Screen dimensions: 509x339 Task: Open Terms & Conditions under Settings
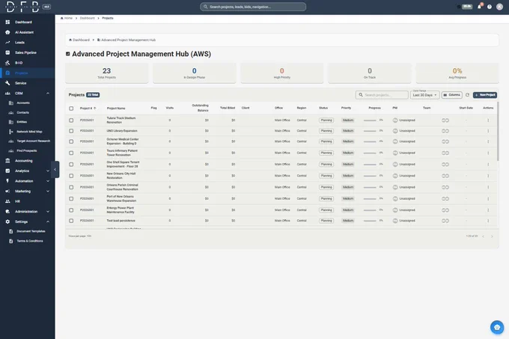pos(27,241)
